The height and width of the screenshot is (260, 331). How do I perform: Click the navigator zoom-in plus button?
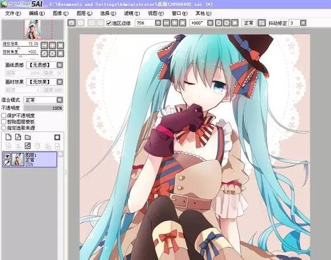[x=53, y=46]
